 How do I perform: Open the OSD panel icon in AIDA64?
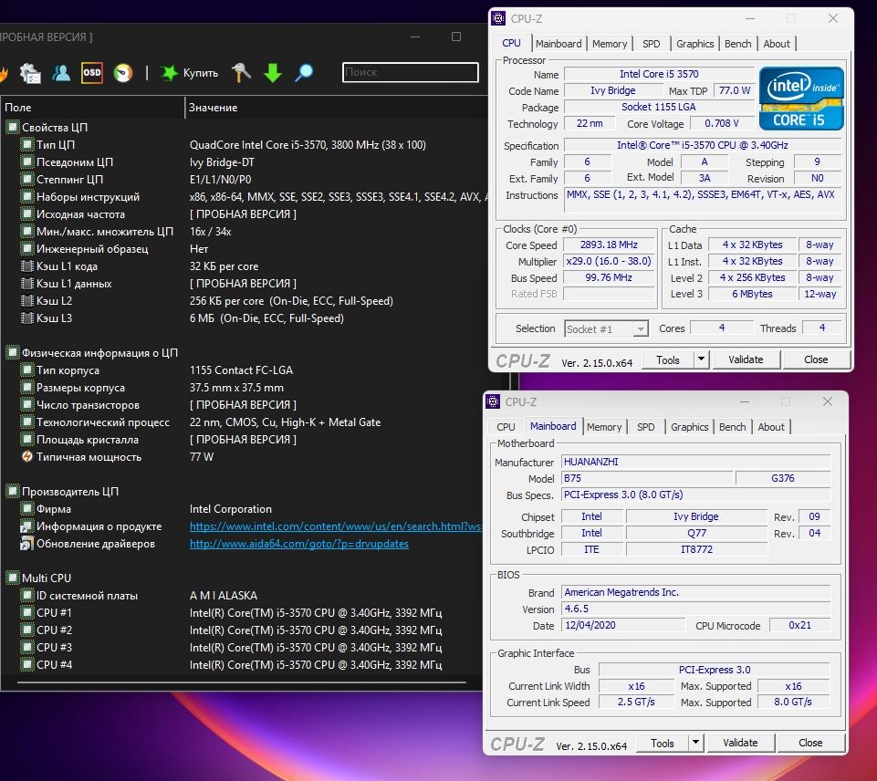coord(92,73)
